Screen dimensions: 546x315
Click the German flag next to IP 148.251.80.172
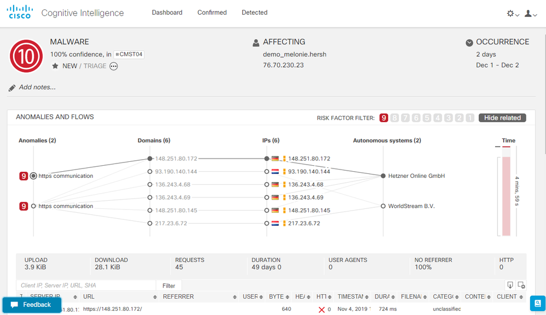[x=275, y=159]
